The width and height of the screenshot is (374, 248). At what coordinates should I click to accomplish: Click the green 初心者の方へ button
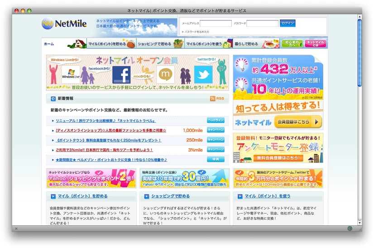pyautogui.click(x=292, y=43)
